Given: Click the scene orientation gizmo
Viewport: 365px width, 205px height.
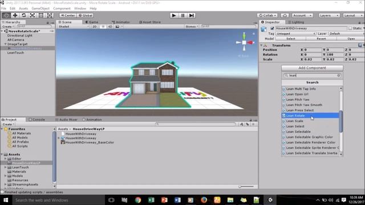Looking at the screenshot, I should [244, 42].
